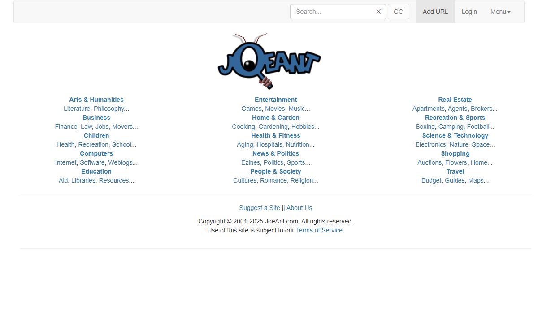Open the Real Estate category

pos(455,100)
